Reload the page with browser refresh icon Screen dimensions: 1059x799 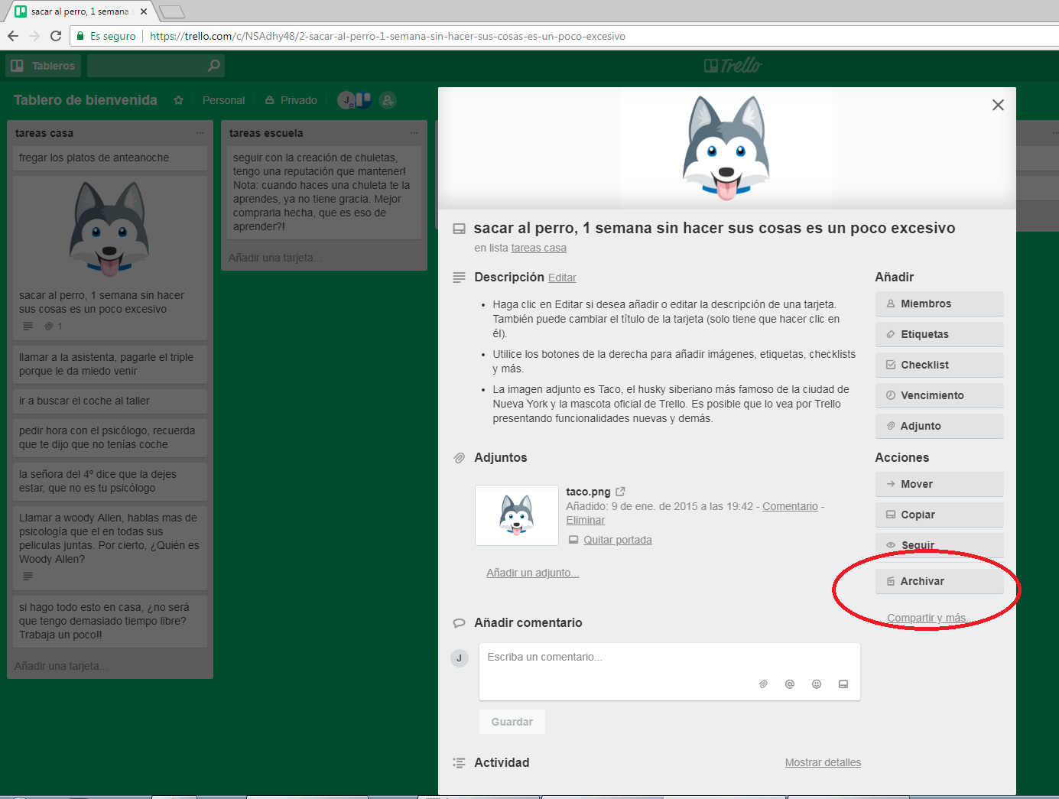click(55, 36)
